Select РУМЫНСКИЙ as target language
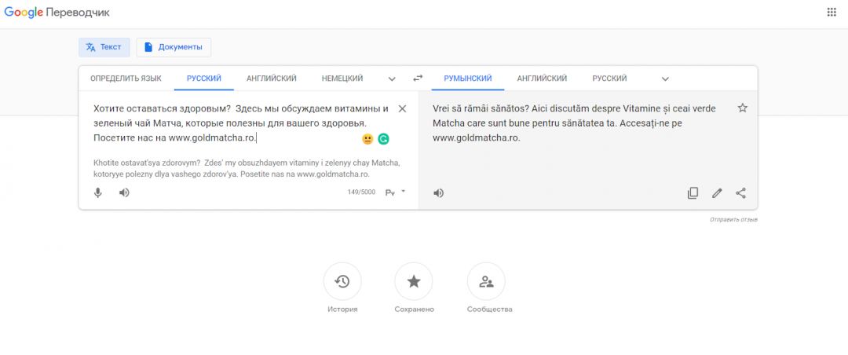This screenshot has width=848, height=355. pos(468,79)
